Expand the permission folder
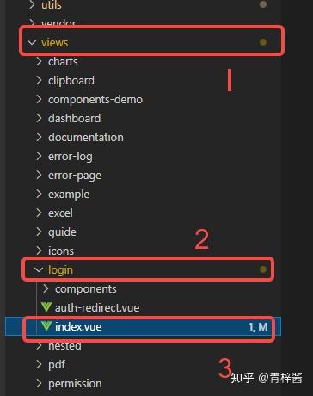313x396 pixels. (39, 383)
